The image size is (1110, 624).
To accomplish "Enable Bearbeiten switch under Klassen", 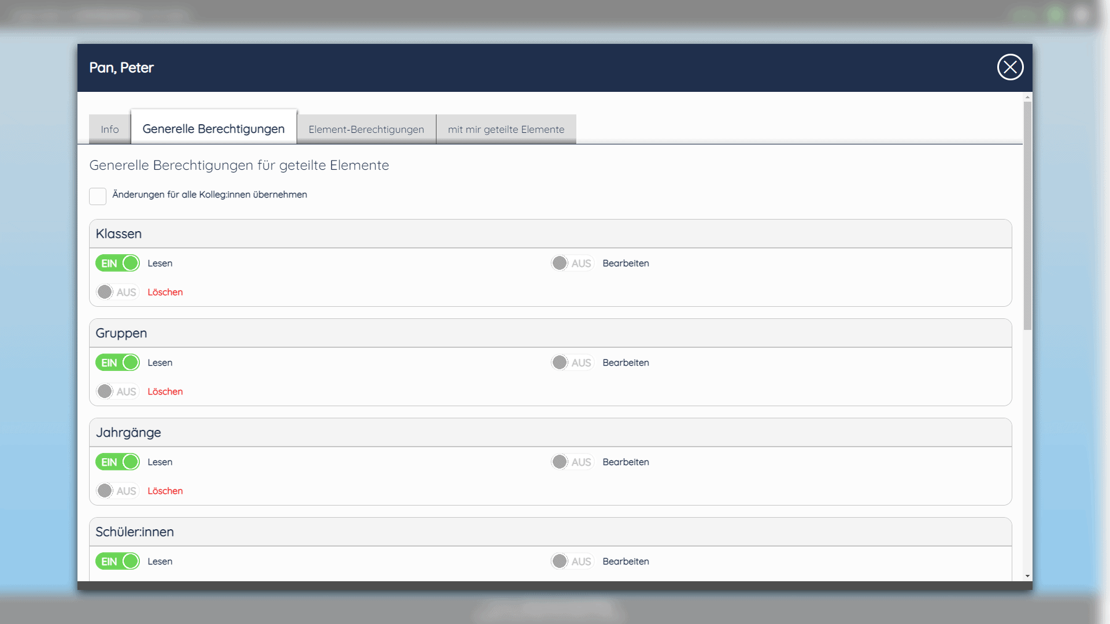I will tap(572, 263).
